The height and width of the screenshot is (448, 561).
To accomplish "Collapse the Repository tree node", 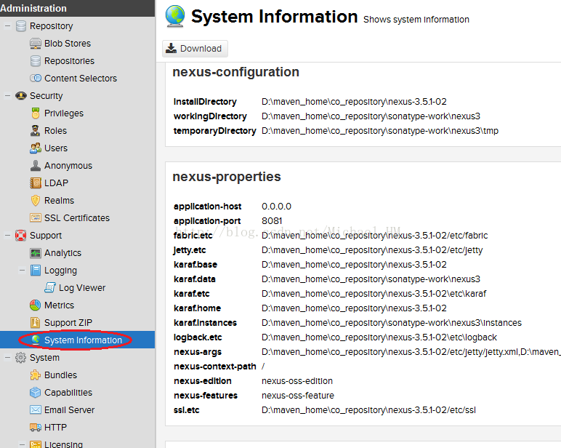I will click(7, 26).
